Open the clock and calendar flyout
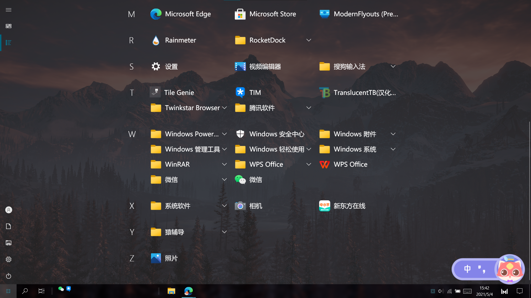This screenshot has width=531, height=298. point(484,291)
